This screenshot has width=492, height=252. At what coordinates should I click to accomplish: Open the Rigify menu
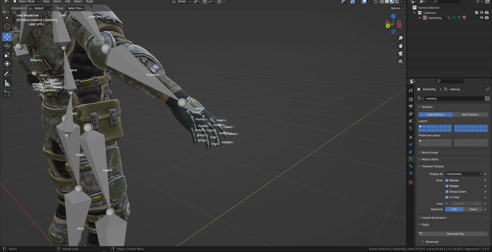[90, 2]
